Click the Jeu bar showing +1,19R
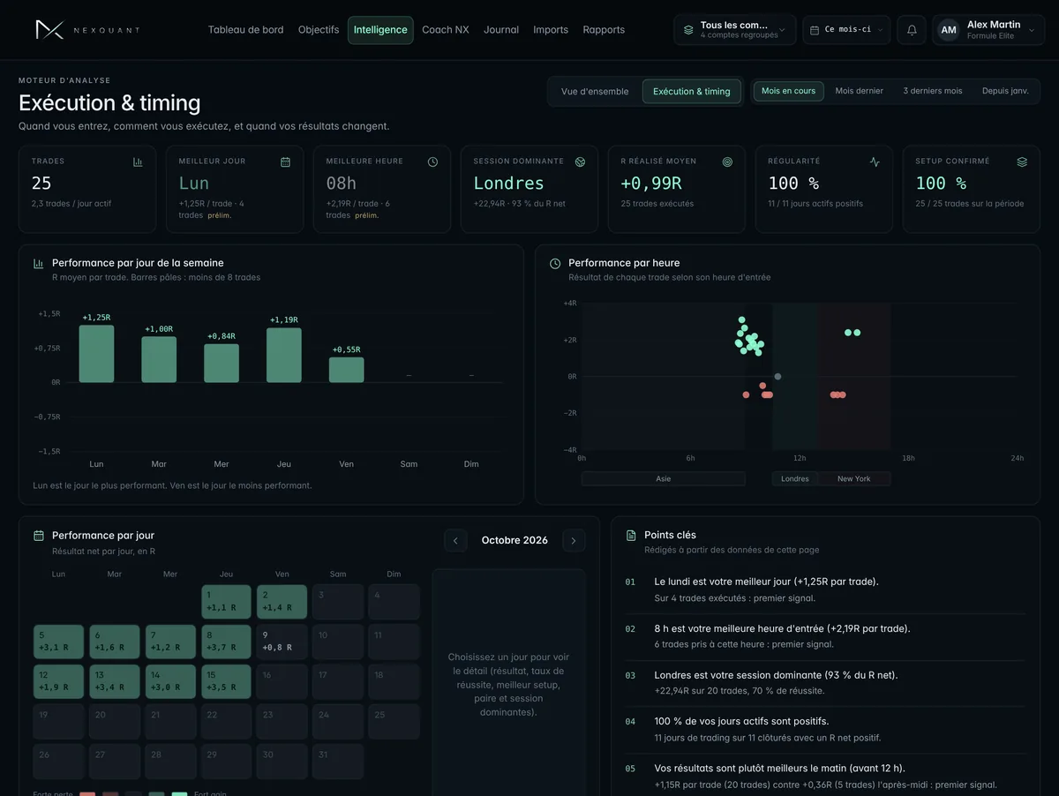 pyautogui.click(x=284, y=356)
